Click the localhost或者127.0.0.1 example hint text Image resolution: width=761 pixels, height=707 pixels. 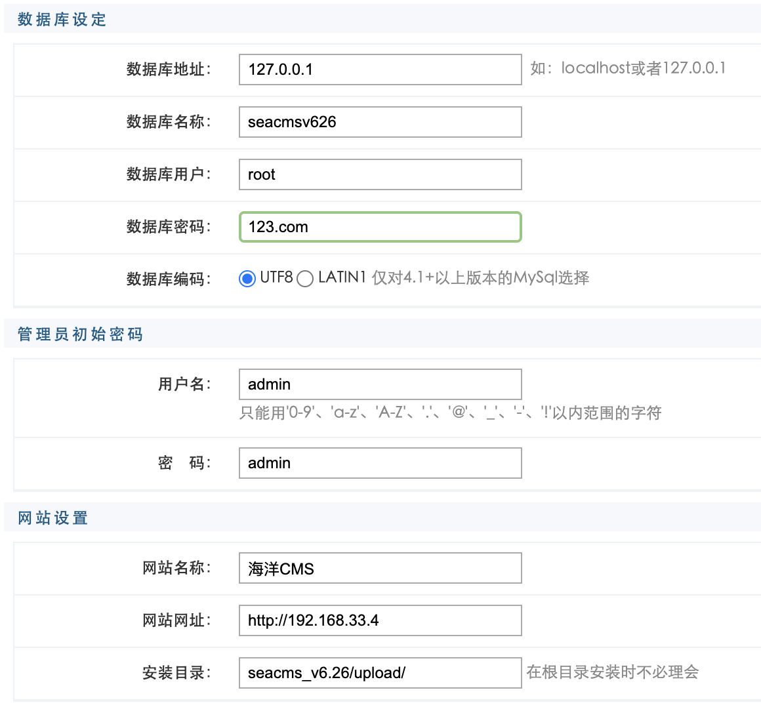tap(628, 68)
